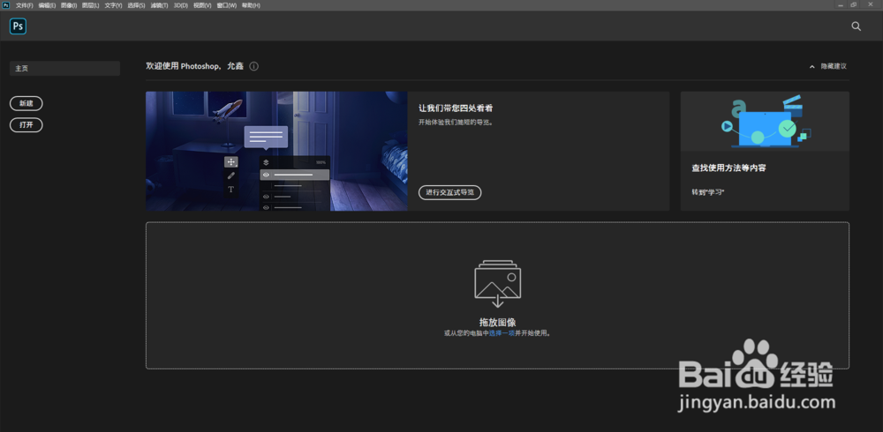Open the 图像(I) menu

point(69,5)
